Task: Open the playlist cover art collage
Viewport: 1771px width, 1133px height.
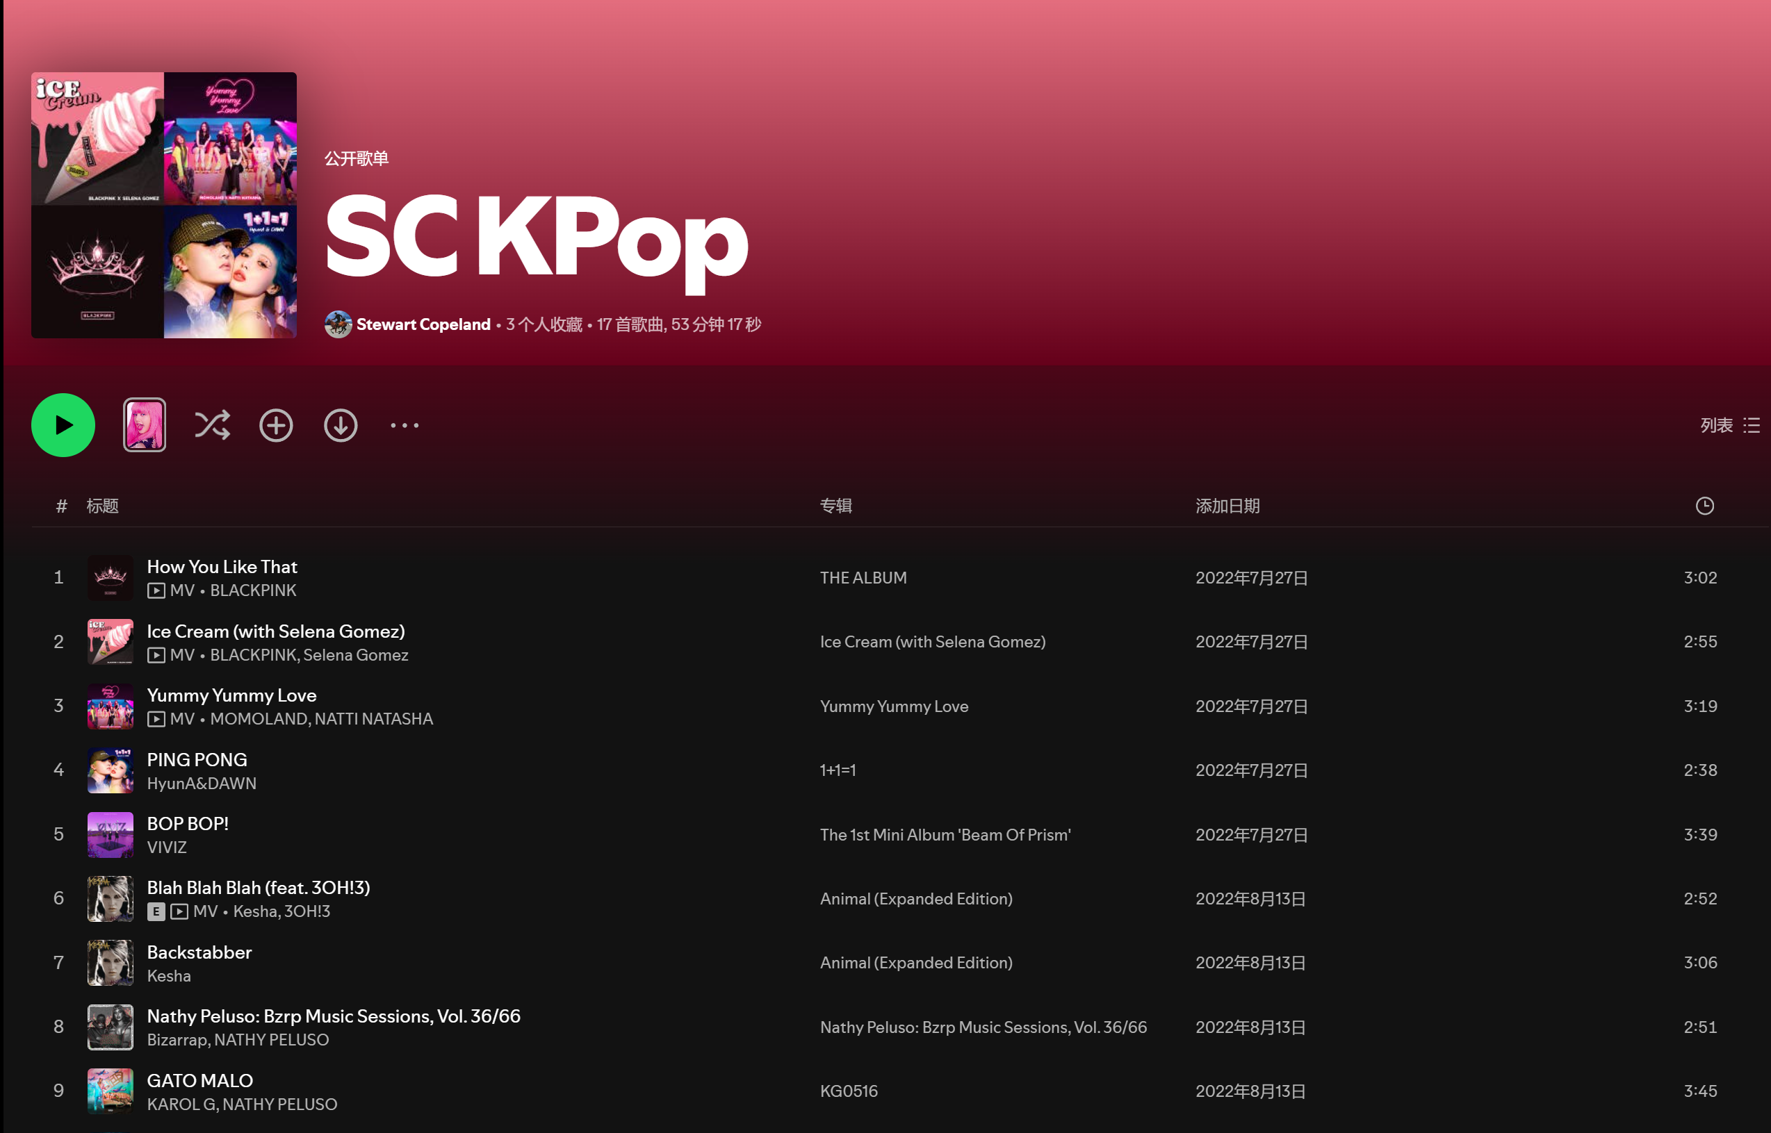Action: click(x=164, y=205)
